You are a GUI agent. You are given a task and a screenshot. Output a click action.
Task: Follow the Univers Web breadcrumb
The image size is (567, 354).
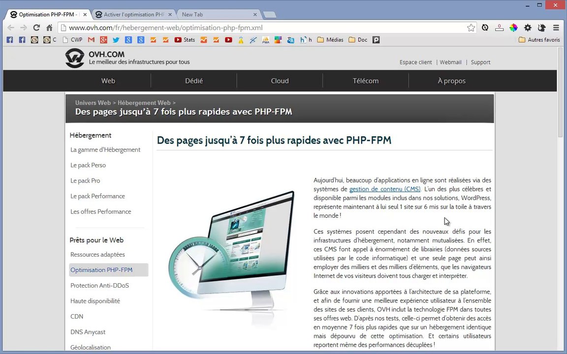point(93,103)
